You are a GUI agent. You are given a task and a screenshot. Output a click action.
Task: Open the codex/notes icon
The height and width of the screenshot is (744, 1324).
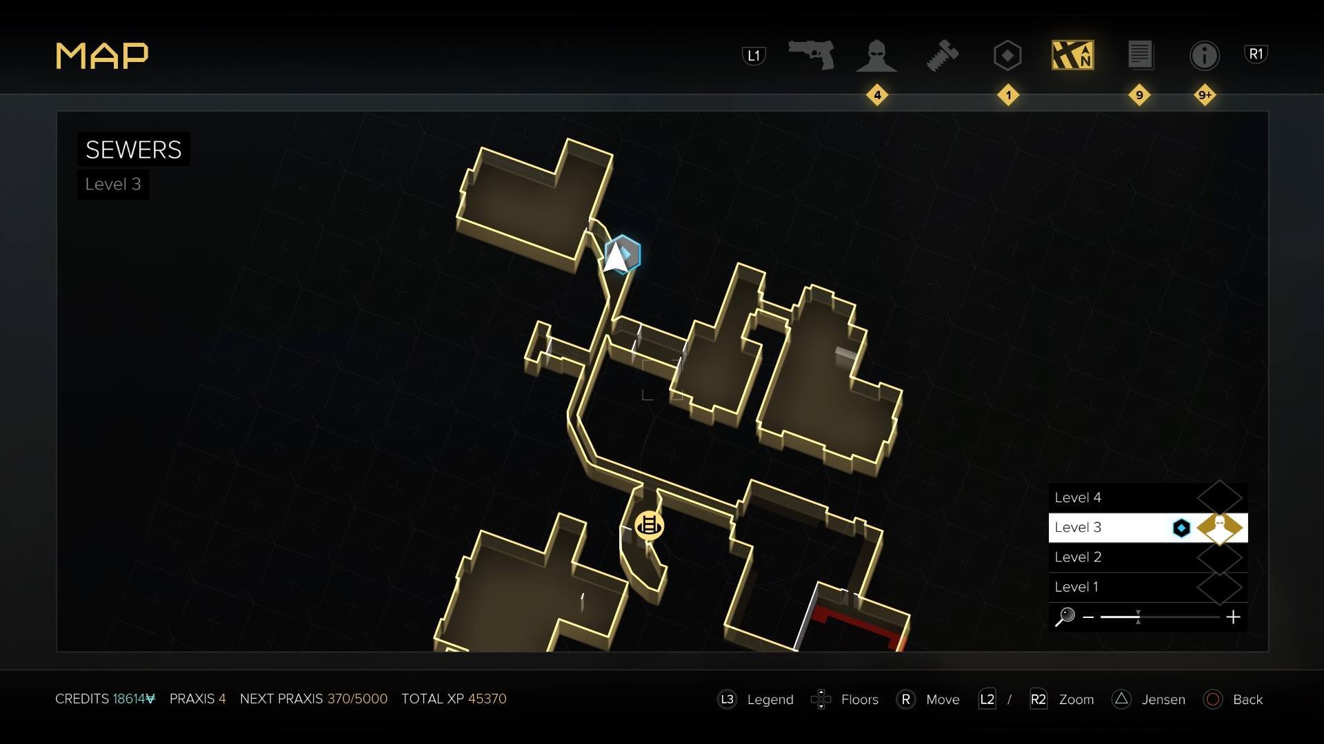(x=1139, y=55)
